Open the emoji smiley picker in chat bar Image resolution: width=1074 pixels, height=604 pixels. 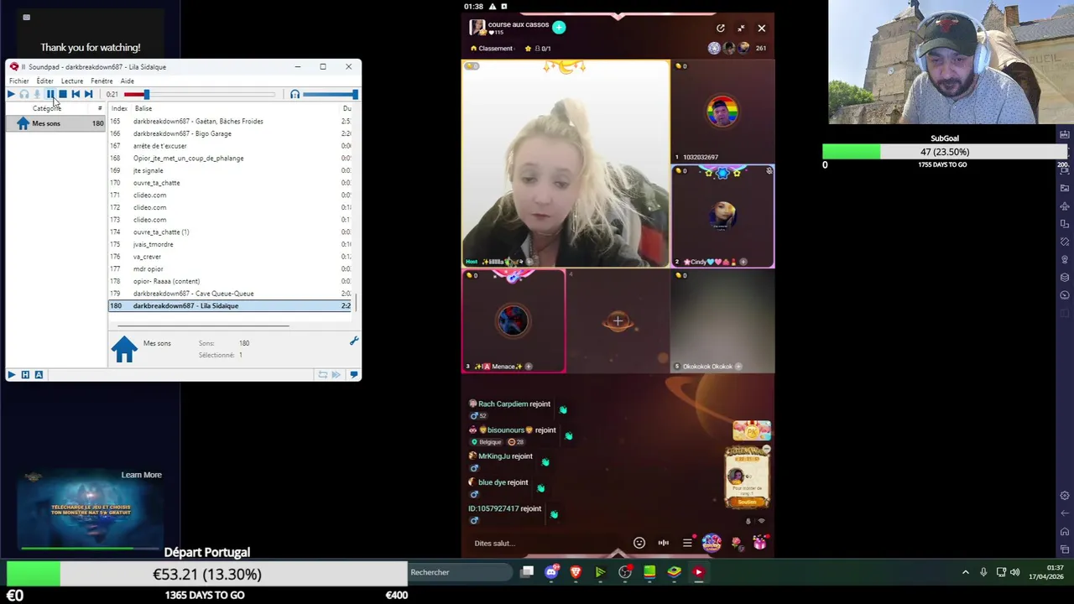(639, 543)
